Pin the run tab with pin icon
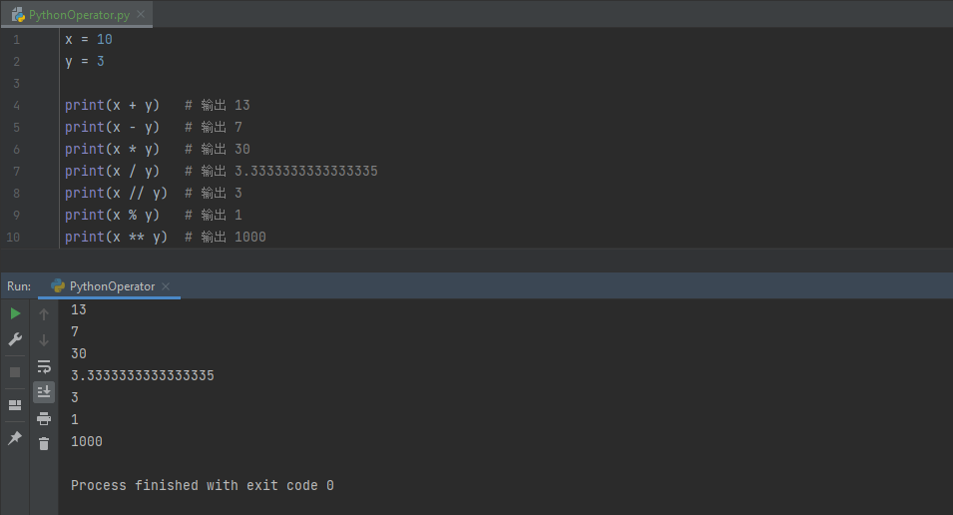Image resolution: width=953 pixels, height=515 pixels. point(15,438)
